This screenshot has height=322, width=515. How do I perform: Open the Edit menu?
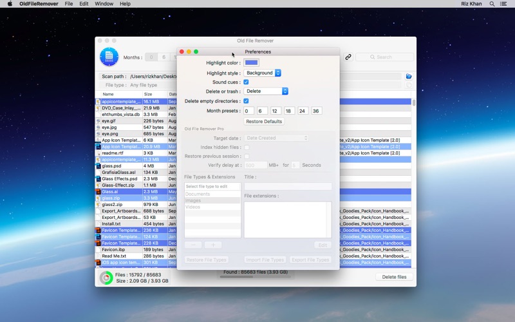click(84, 4)
